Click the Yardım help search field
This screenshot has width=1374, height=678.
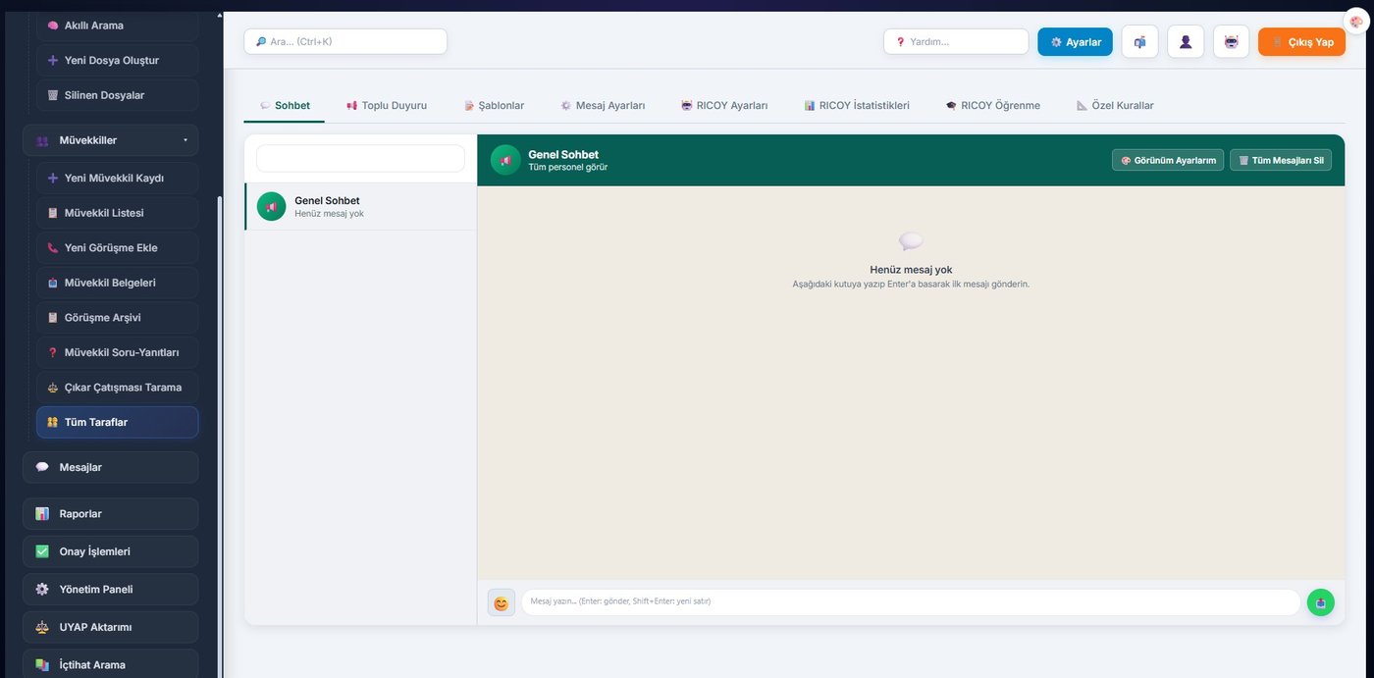pos(956,41)
